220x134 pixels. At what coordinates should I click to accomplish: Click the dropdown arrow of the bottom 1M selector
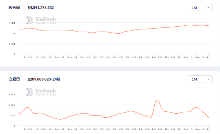pos(208,79)
